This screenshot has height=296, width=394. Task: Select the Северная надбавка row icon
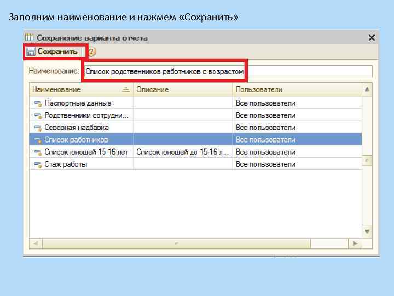click(38, 128)
